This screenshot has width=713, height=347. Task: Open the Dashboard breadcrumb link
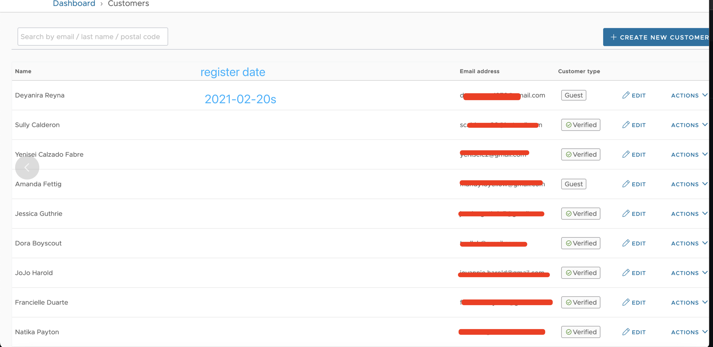pos(74,4)
